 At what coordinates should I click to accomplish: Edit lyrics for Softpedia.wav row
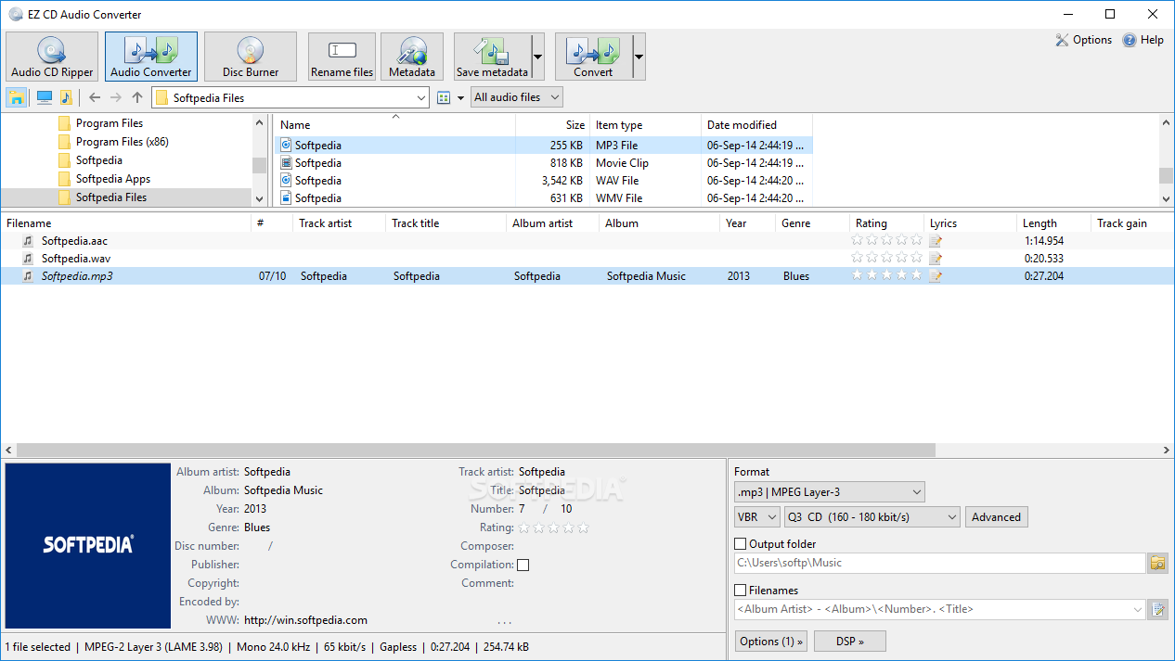click(x=936, y=259)
